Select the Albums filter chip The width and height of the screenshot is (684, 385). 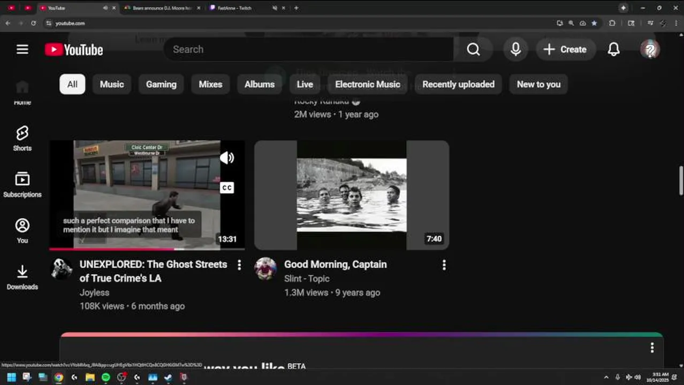tap(260, 84)
